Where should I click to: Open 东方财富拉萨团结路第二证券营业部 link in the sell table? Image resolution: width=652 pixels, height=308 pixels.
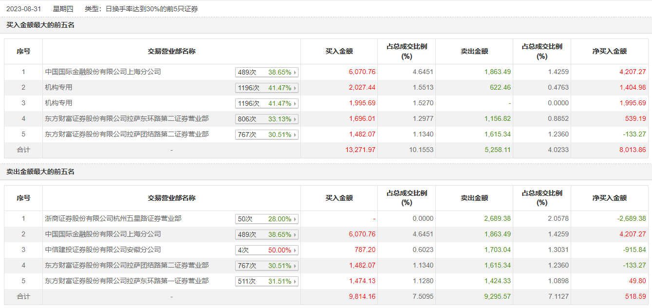point(127,266)
